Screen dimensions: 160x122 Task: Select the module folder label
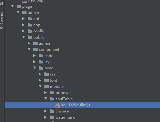point(57,87)
